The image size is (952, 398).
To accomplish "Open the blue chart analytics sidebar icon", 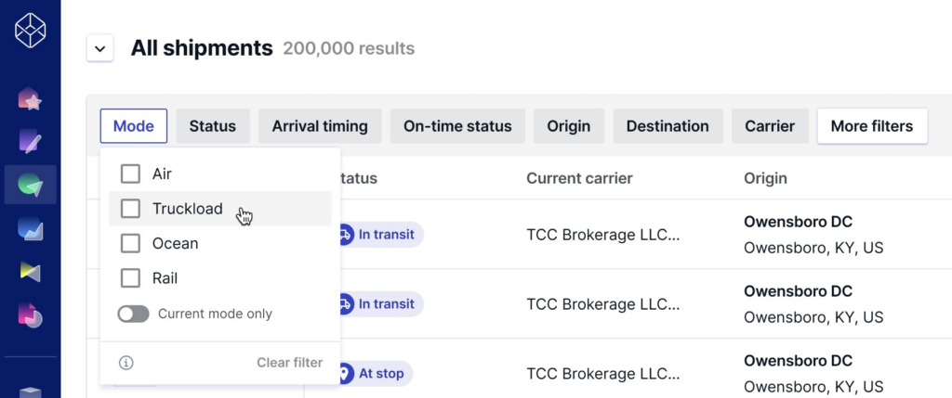I will click(31, 228).
